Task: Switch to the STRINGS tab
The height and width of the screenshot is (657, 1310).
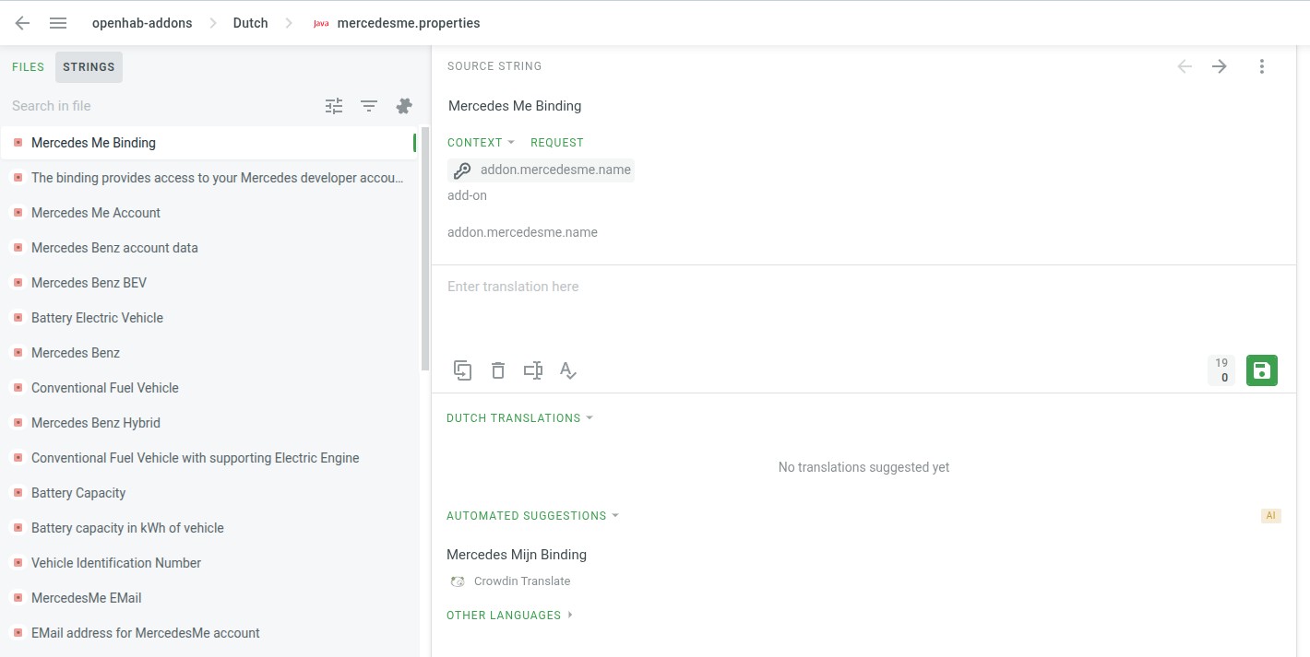Action: [x=89, y=67]
